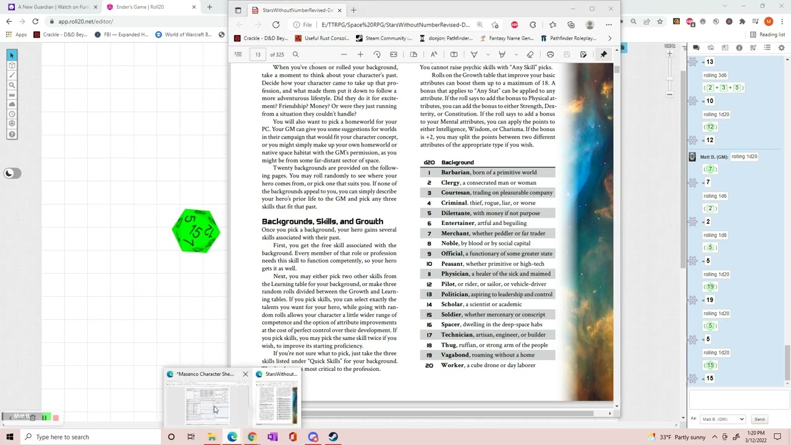The image size is (791, 445).
Task: Select the PDF highlight tool
Action: click(502, 54)
